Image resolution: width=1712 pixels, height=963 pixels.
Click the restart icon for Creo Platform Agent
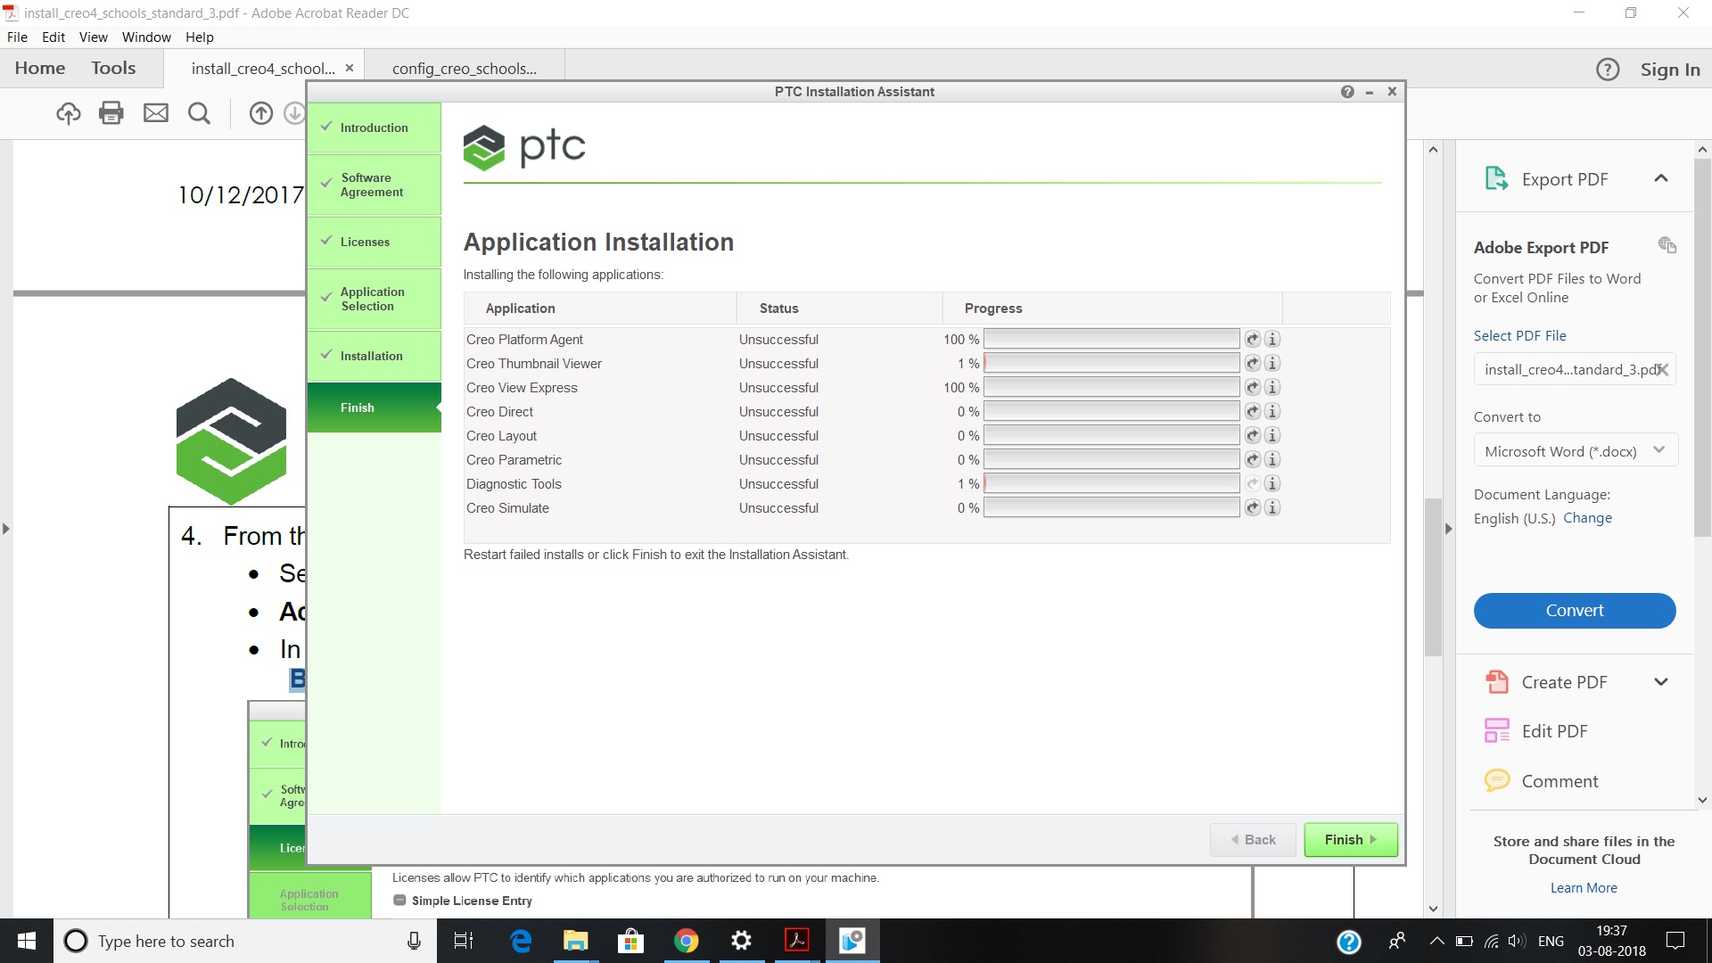click(1253, 339)
